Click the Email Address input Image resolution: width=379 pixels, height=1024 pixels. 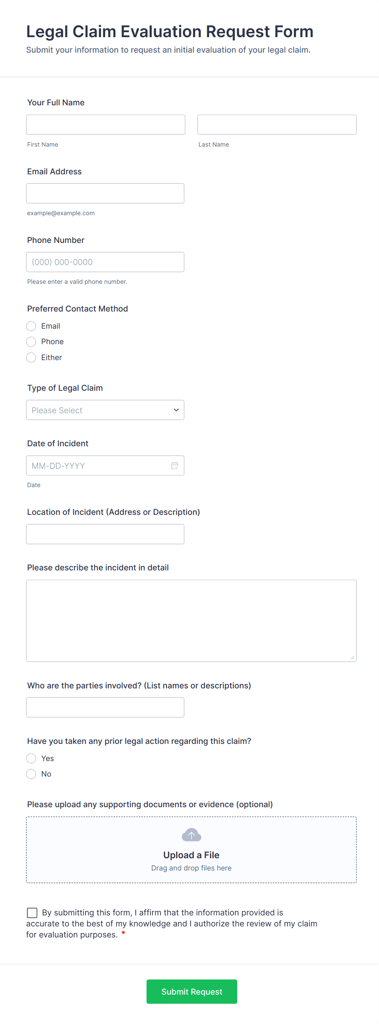(x=105, y=193)
